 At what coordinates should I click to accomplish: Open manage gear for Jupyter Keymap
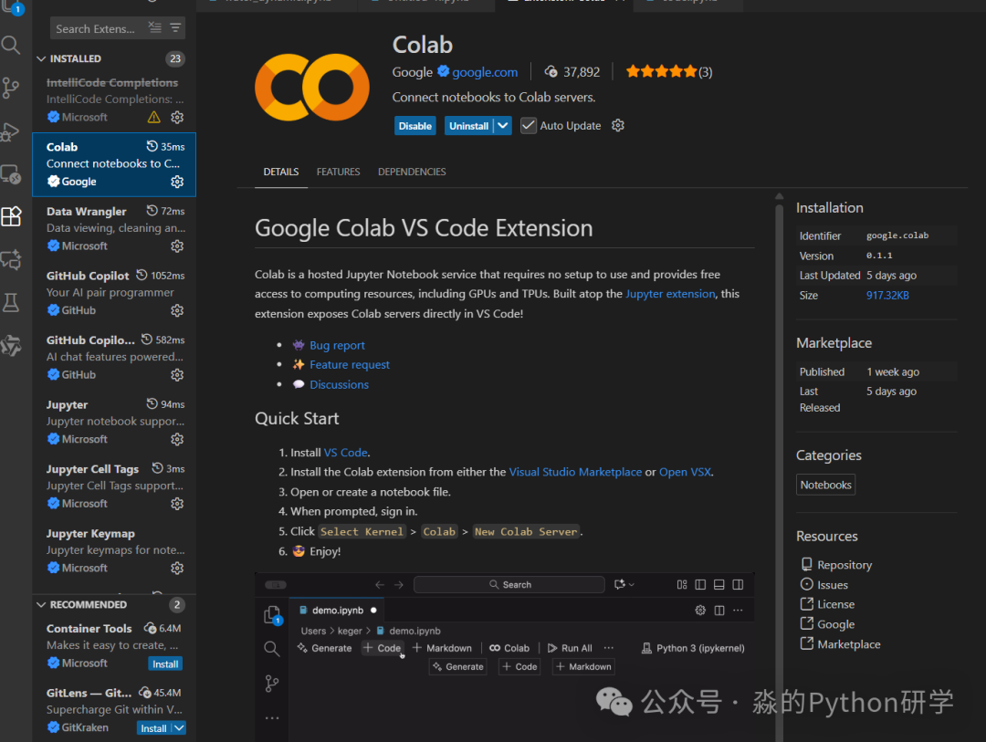click(x=177, y=568)
